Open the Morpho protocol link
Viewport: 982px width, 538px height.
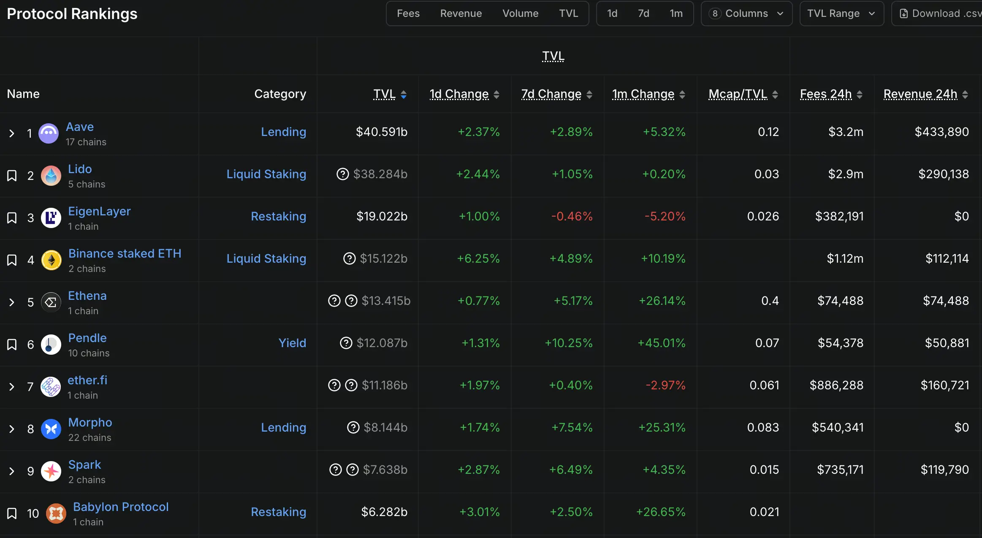(x=90, y=422)
